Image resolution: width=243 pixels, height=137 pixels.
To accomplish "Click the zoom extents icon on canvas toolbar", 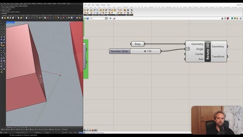I will [106, 18].
